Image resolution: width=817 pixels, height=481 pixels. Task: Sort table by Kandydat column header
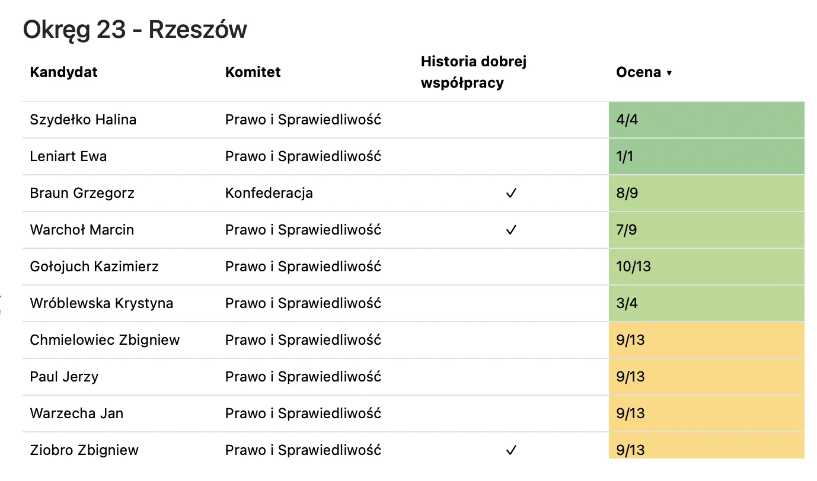[63, 72]
